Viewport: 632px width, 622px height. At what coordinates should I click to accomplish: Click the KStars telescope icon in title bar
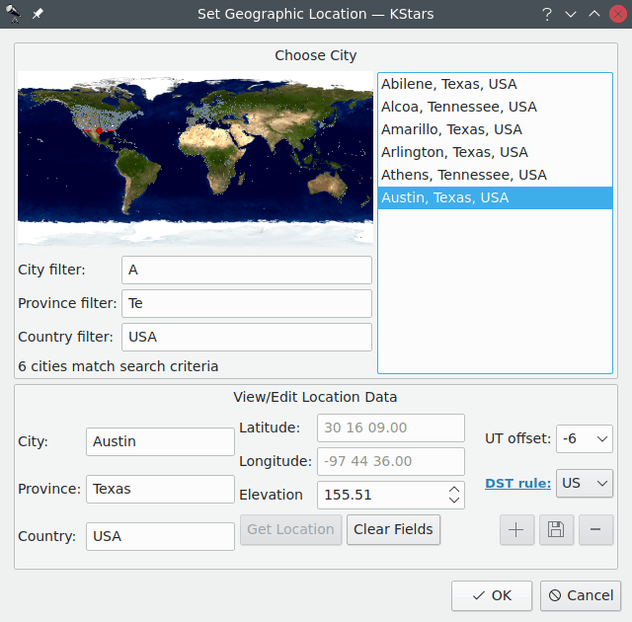[14, 14]
